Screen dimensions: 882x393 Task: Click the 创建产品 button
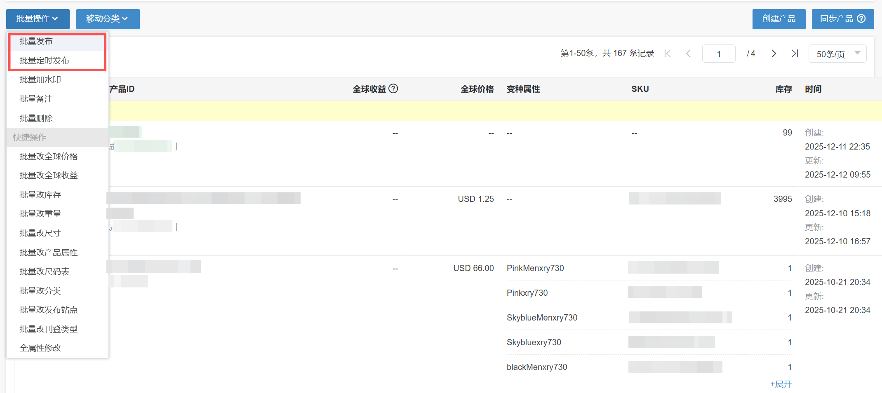(779, 19)
